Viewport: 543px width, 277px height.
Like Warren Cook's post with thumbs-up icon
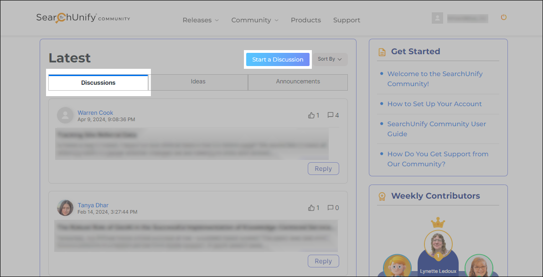tap(311, 115)
